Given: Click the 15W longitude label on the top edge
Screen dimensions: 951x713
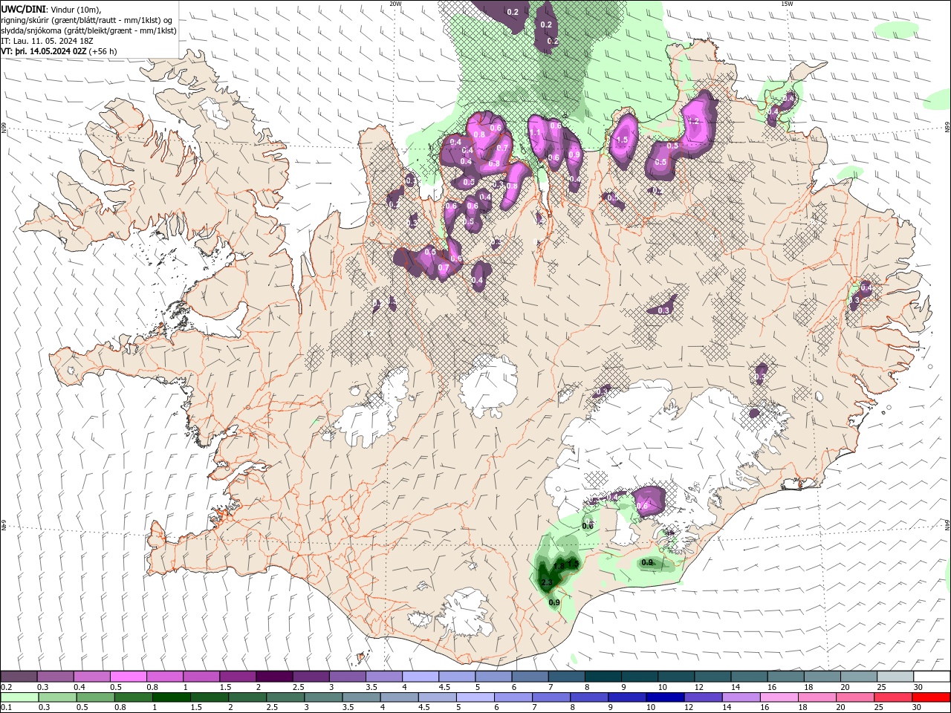Looking at the screenshot, I should click(787, 4).
